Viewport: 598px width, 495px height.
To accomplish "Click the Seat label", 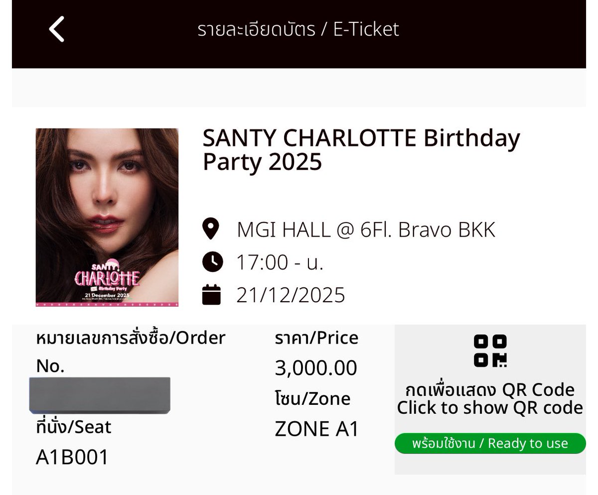I will click(x=74, y=427).
